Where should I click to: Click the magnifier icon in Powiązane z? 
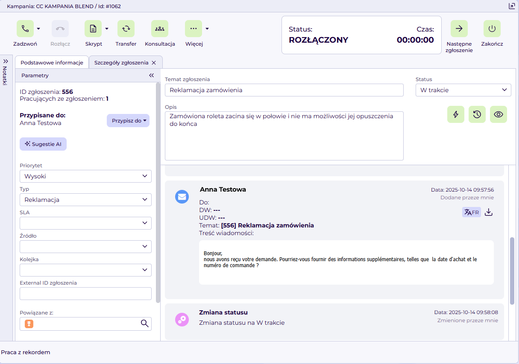(145, 323)
